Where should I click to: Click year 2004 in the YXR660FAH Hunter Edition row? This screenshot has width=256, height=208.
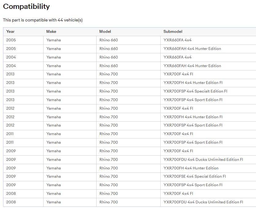[11, 66]
